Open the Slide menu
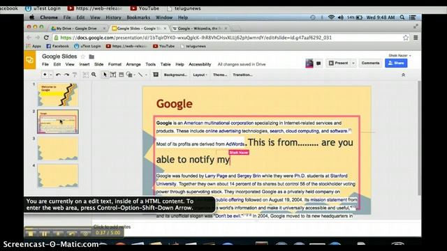 coord(99,64)
